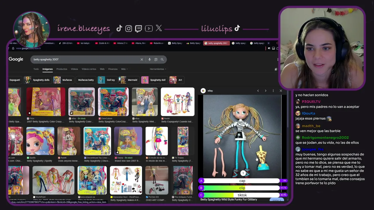Open the Reddit Betty Espaguety thumbnail

(x=177, y=102)
